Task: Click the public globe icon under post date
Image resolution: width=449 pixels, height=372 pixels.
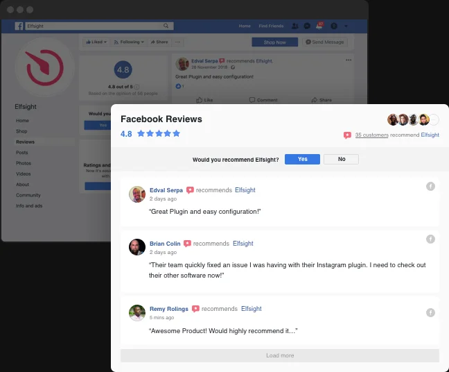Action: pyautogui.click(x=233, y=67)
